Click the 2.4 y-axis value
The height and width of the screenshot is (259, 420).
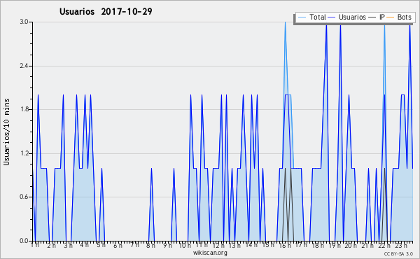(24, 66)
